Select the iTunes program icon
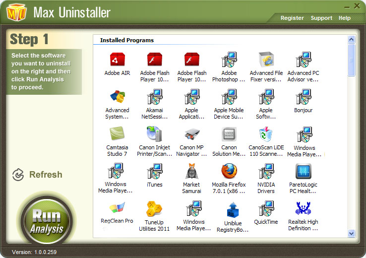The width and height of the screenshot is (366, 258). click(155, 171)
